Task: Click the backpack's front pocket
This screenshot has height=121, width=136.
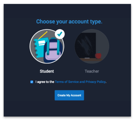Action: (x=53, y=55)
